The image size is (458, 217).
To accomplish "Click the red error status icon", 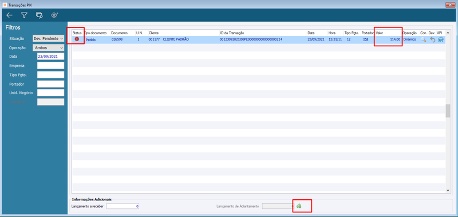I will pyautogui.click(x=77, y=39).
